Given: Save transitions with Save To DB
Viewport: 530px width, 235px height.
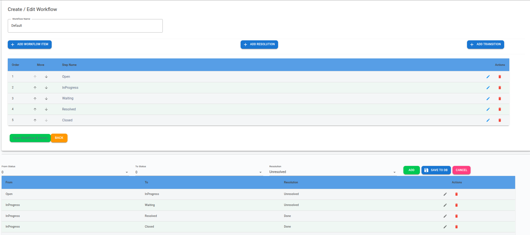Looking at the screenshot, I should point(436,170).
